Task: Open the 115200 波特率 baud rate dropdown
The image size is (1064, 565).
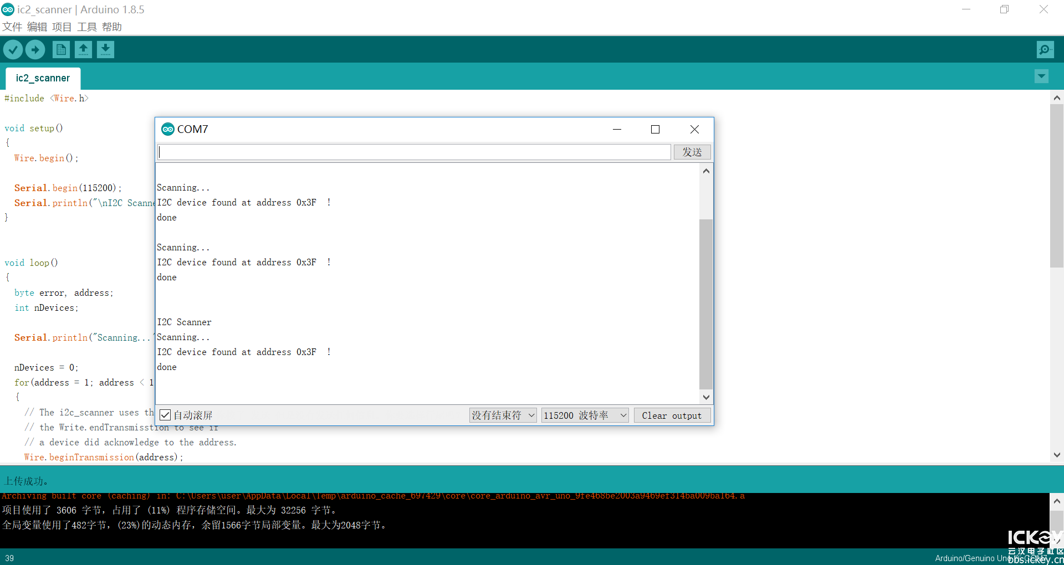Action: [585, 415]
